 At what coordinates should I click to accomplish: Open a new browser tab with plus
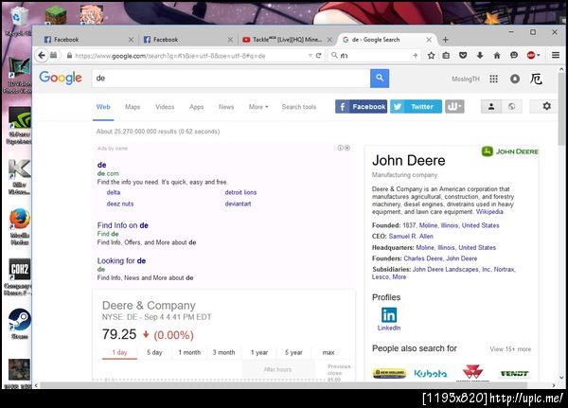point(446,40)
